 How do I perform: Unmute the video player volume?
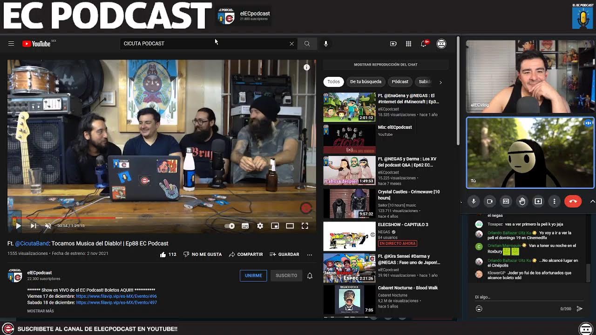[x=48, y=226]
